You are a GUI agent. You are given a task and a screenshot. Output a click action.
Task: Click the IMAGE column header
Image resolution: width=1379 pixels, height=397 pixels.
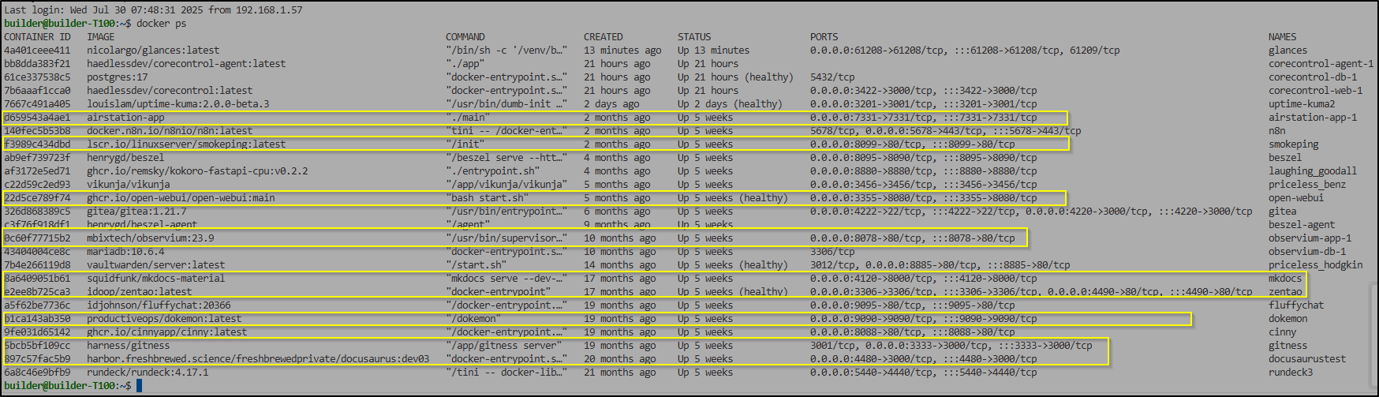[101, 37]
